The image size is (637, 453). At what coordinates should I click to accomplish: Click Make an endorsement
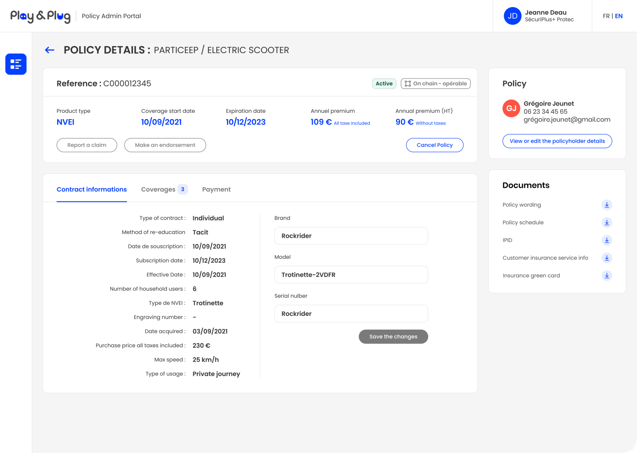(x=165, y=145)
